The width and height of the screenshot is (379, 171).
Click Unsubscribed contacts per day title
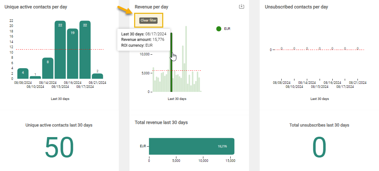(x=296, y=7)
